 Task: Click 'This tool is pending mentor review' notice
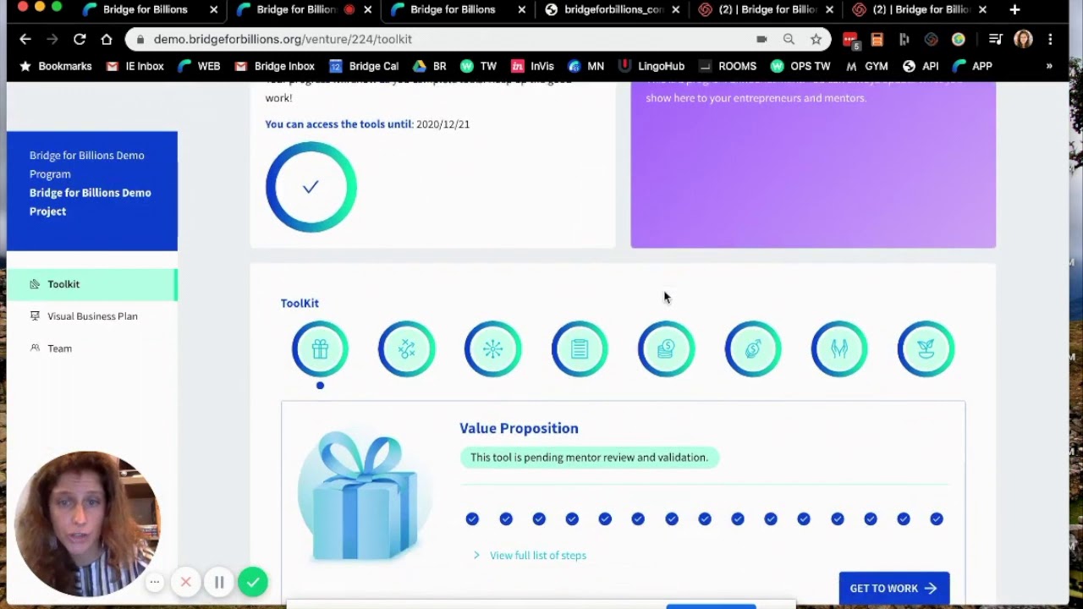589,458
